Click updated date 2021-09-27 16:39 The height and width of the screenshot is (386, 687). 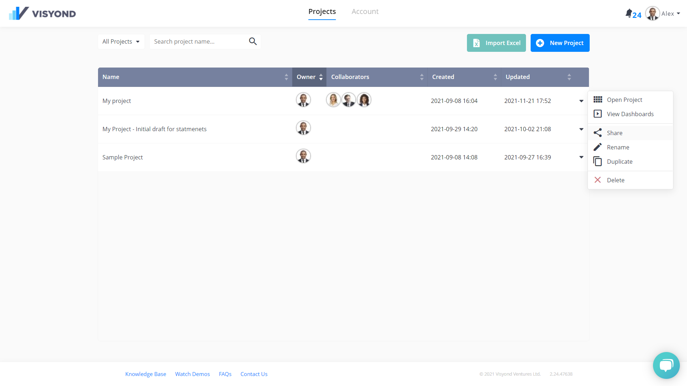tap(528, 157)
